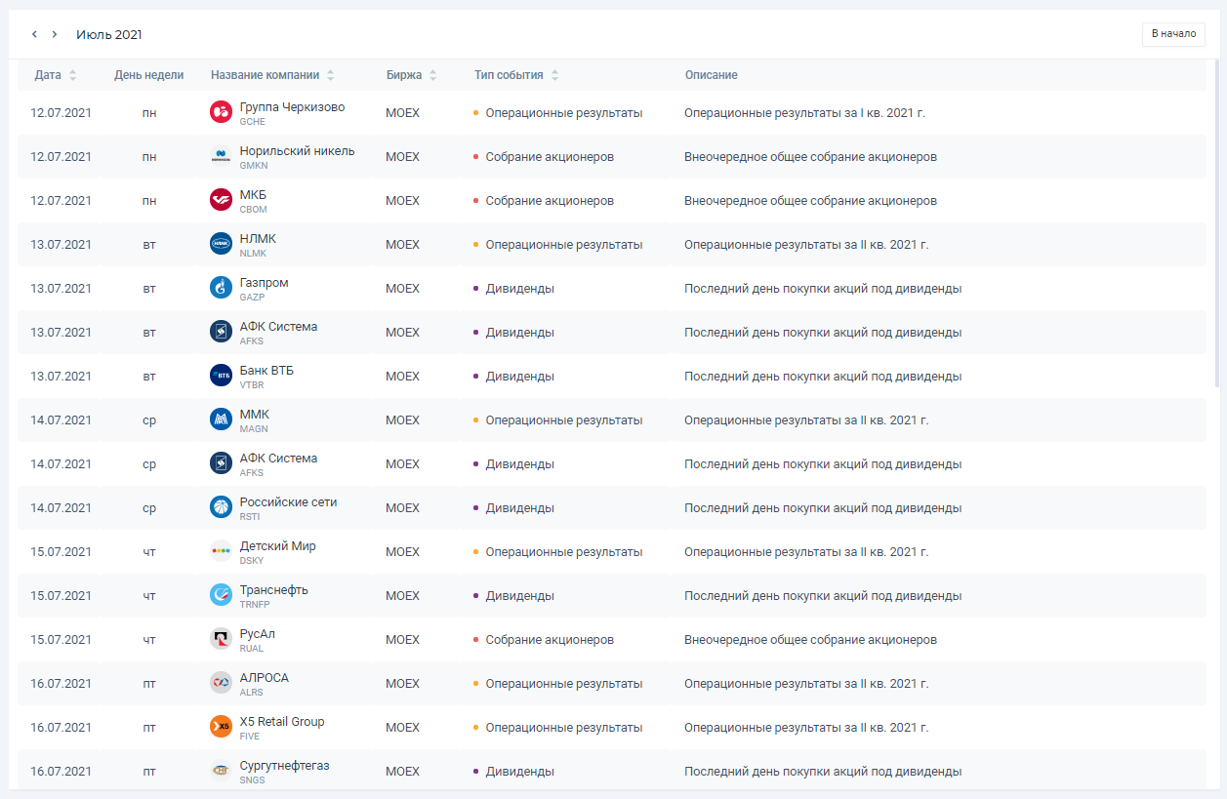1227x799 pixels.
Task: Click description in АЛРОСА row
Action: [806, 683]
